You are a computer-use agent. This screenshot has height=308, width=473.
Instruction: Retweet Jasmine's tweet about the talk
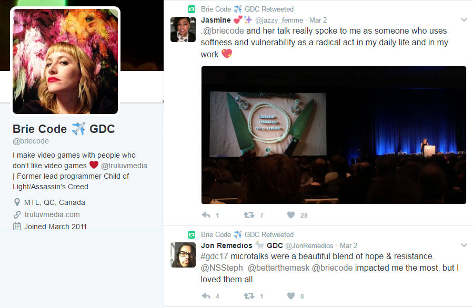tap(249, 215)
